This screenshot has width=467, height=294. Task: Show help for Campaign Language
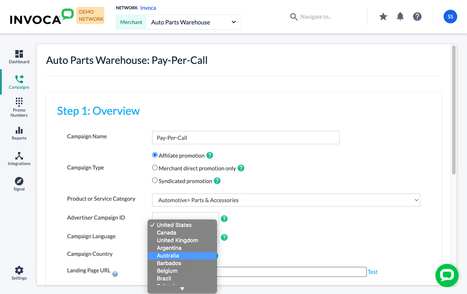pos(224,238)
